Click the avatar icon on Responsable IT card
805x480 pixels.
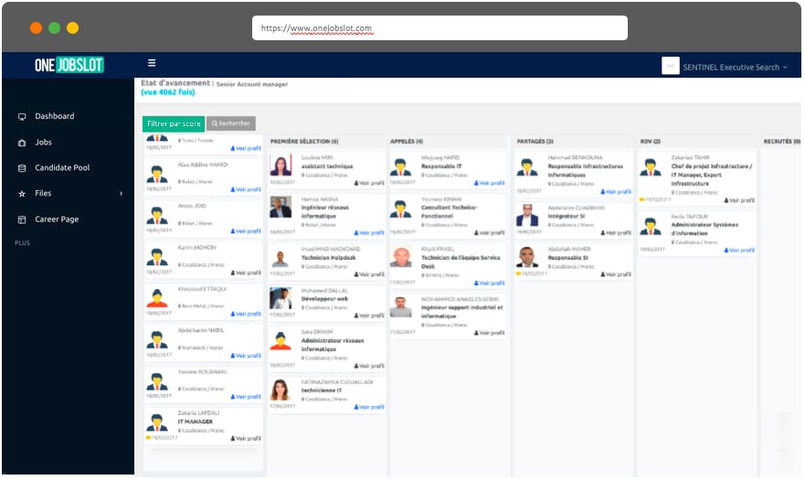(x=400, y=167)
